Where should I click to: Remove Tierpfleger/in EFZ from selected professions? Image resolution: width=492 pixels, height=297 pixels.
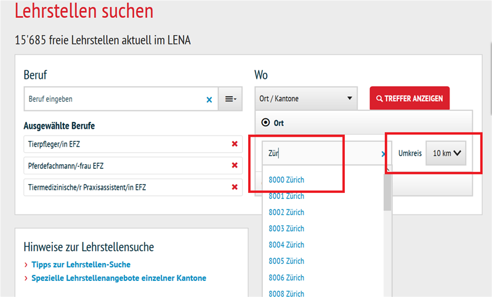[234, 144]
